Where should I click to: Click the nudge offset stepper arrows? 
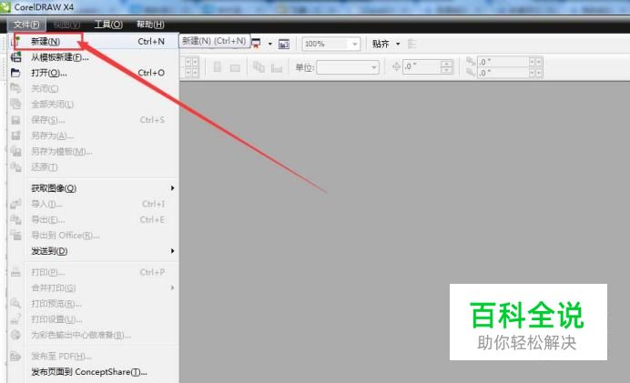coord(447,66)
